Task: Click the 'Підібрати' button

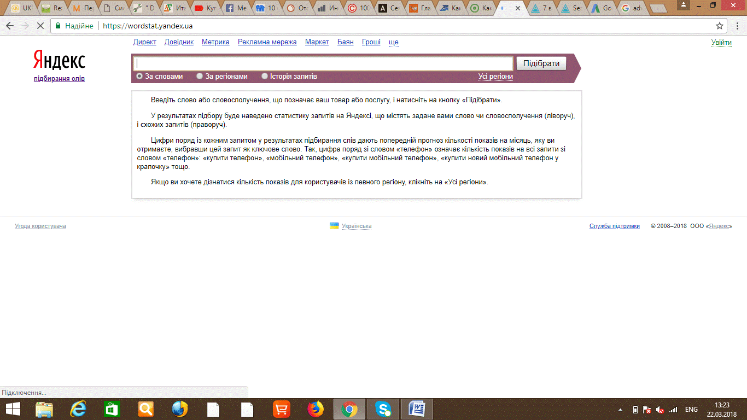Action: (x=541, y=63)
